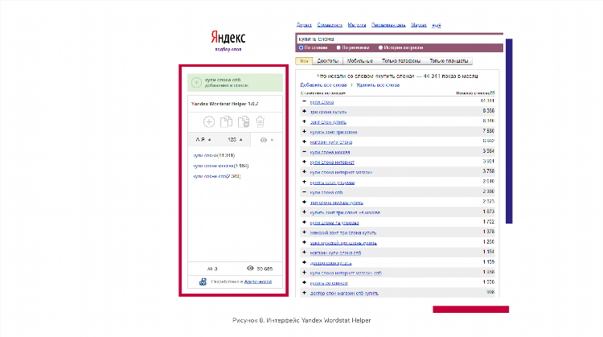Viewport: 603px width, 337px height.
Task: Open the 'Рекламная сеть' top link
Action: tap(388, 25)
